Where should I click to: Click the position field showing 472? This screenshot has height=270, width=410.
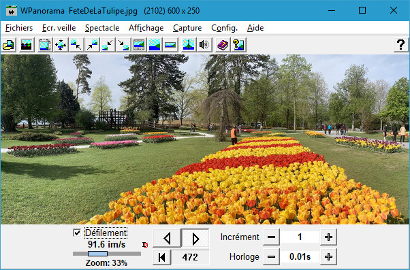click(190, 257)
